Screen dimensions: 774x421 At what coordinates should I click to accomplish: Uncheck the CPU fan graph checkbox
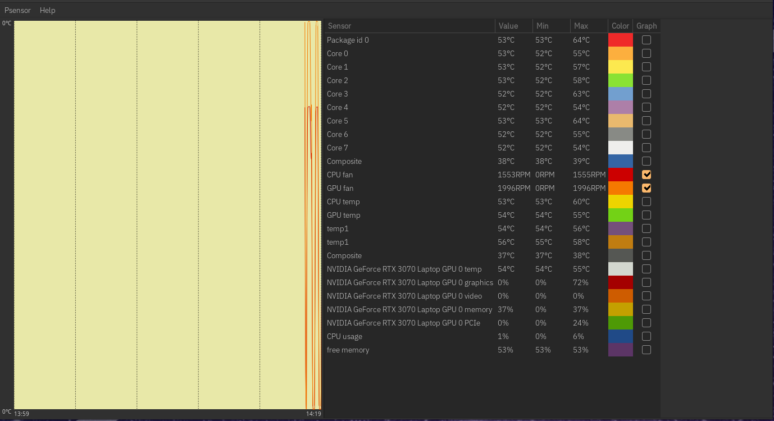[646, 175]
